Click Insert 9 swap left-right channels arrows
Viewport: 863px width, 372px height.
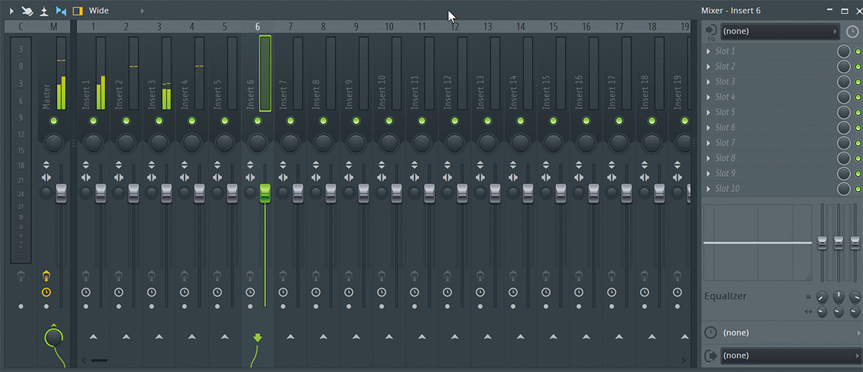[348, 177]
